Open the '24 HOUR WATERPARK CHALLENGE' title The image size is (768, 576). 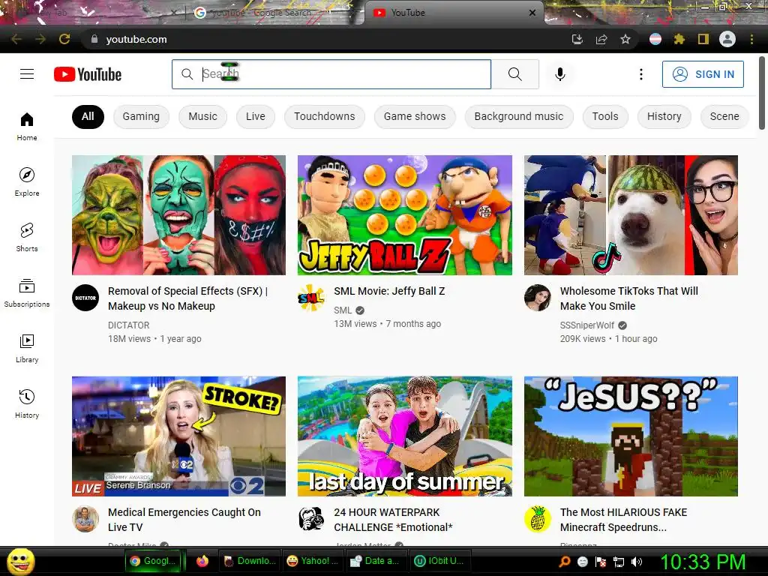(393, 520)
